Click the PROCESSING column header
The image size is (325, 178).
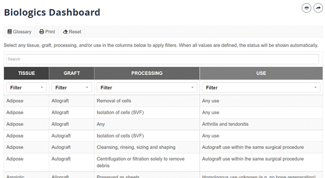pos(147,73)
